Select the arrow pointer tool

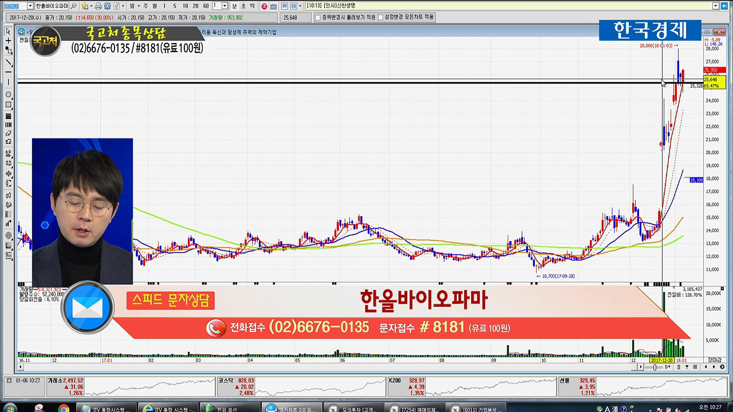8,31
